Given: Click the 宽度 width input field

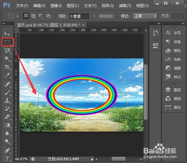Looking at the screenshot, I should 178,16.
